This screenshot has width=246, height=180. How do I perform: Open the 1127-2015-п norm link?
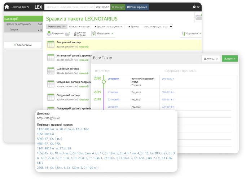pos(45,129)
